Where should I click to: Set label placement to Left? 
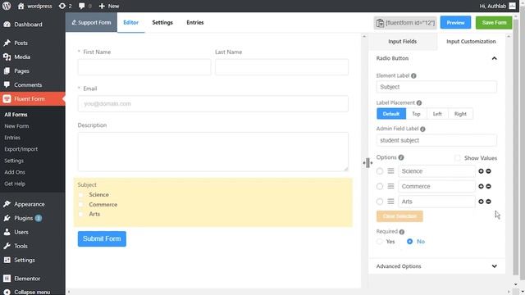point(437,114)
